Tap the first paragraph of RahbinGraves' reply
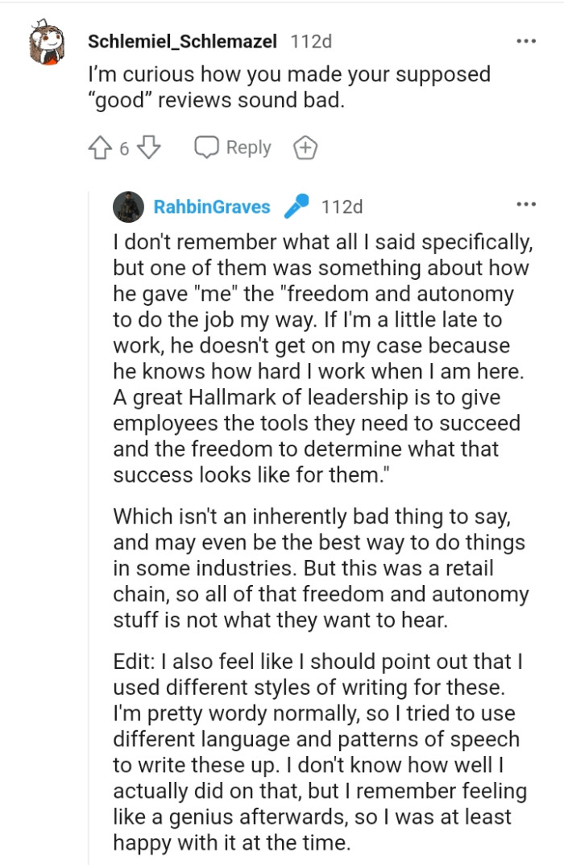Image resolution: width=564 pixels, height=865 pixels. coord(314,355)
